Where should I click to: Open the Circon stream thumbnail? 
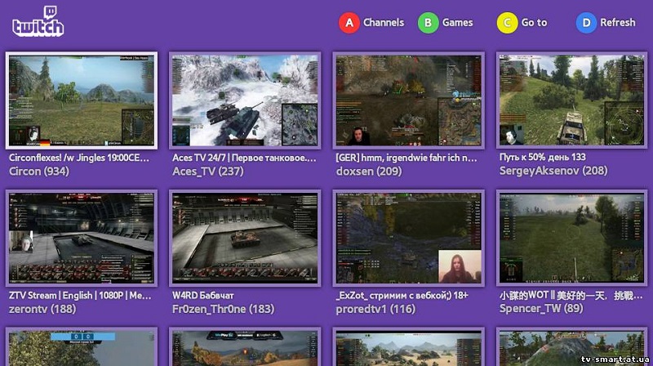click(82, 100)
